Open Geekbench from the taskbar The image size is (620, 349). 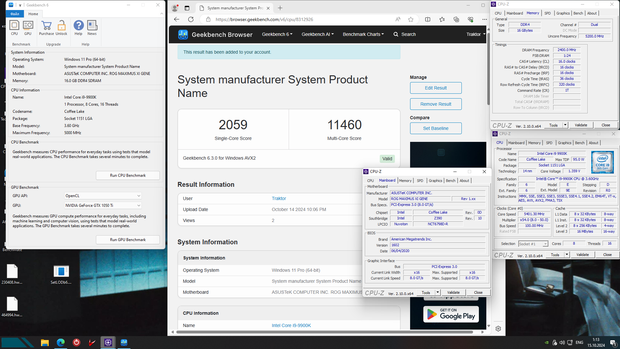pyautogui.click(x=124, y=343)
